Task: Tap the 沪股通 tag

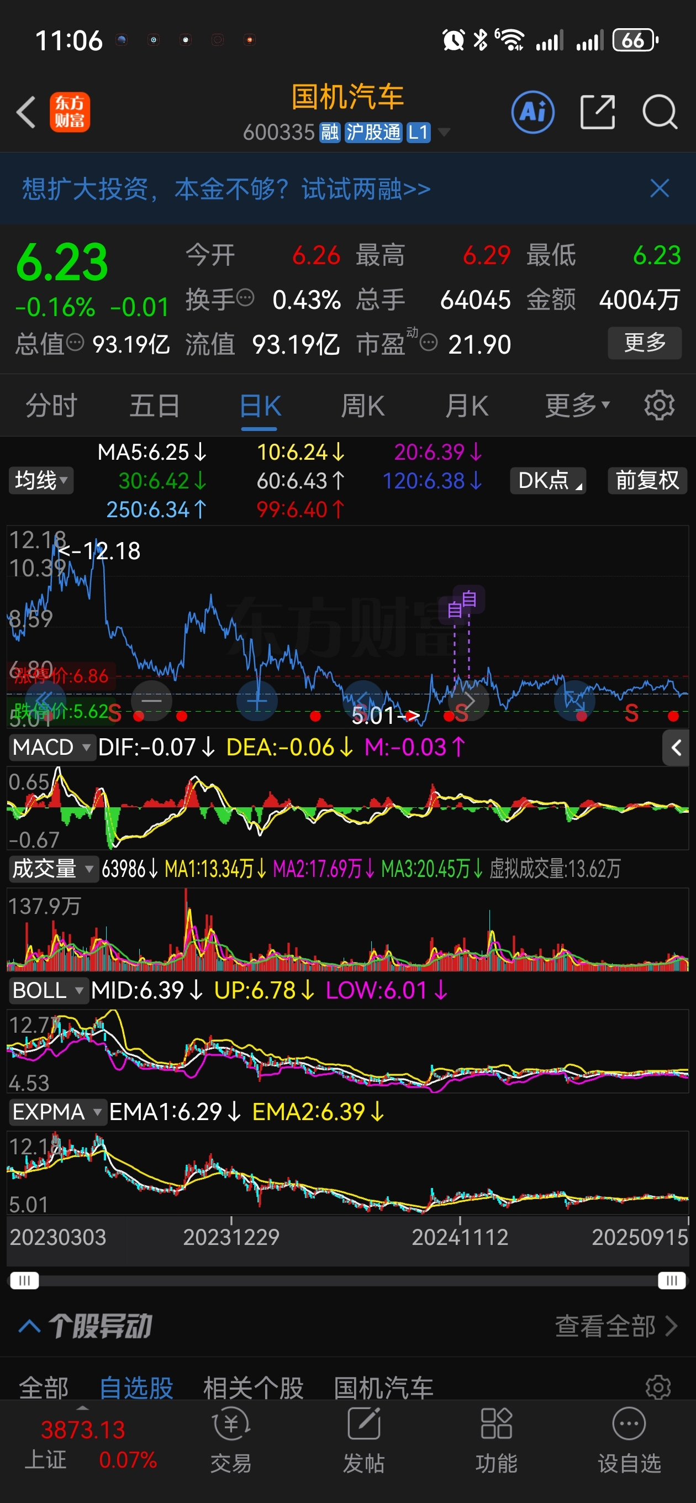Action: (x=373, y=133)
